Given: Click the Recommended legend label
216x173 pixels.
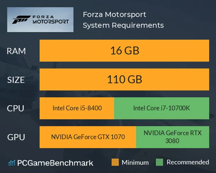Looking at the screenshot, I should pos(188,162).
